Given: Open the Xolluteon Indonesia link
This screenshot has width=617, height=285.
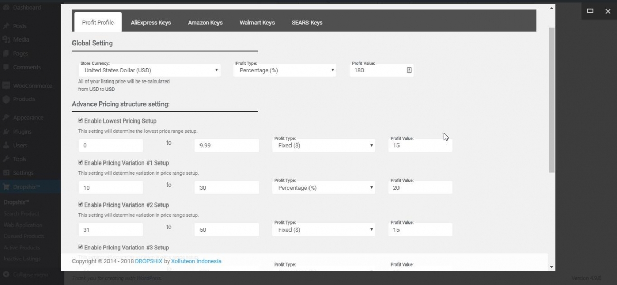Looking at the screenshot, I should coord(196,261).
